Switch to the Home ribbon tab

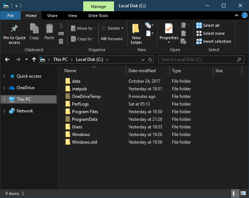pyautogui.click(x=31, y=16)
